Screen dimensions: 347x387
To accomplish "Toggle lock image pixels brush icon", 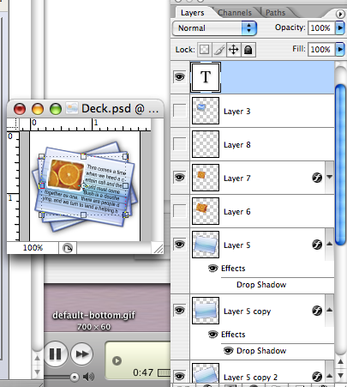I will click(219, 50).
